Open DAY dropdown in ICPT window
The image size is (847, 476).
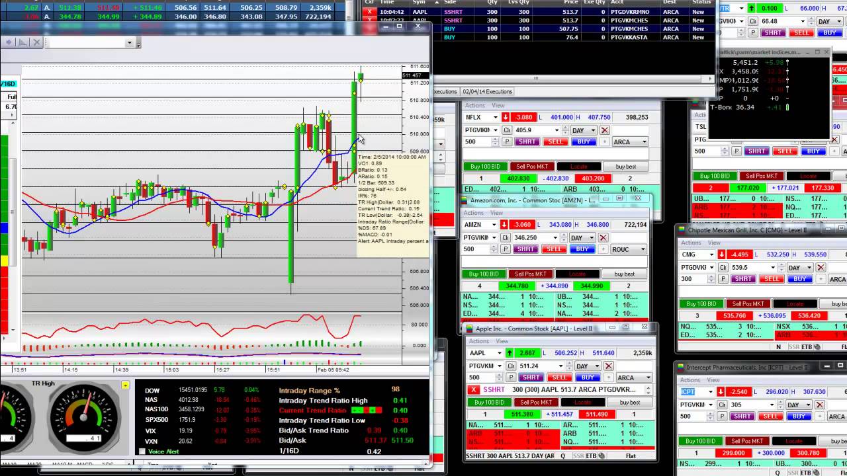pos(808,405)
